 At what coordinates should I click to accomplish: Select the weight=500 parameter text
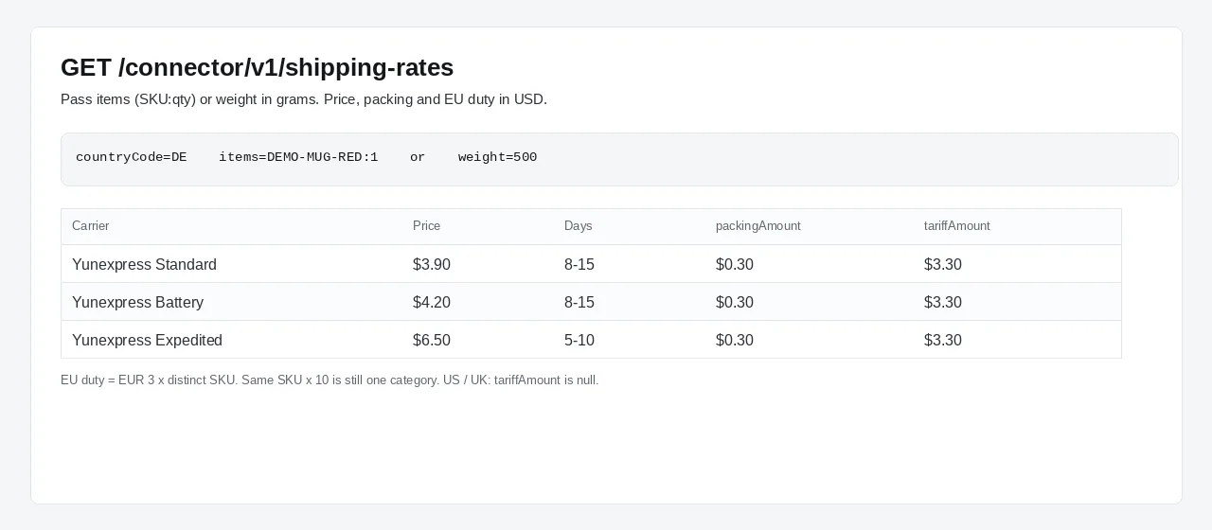point(497,157)
